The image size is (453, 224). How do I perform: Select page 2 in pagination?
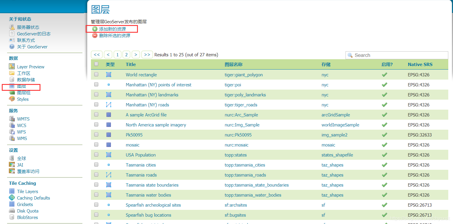pyautogui.click(x=126, y=55)
